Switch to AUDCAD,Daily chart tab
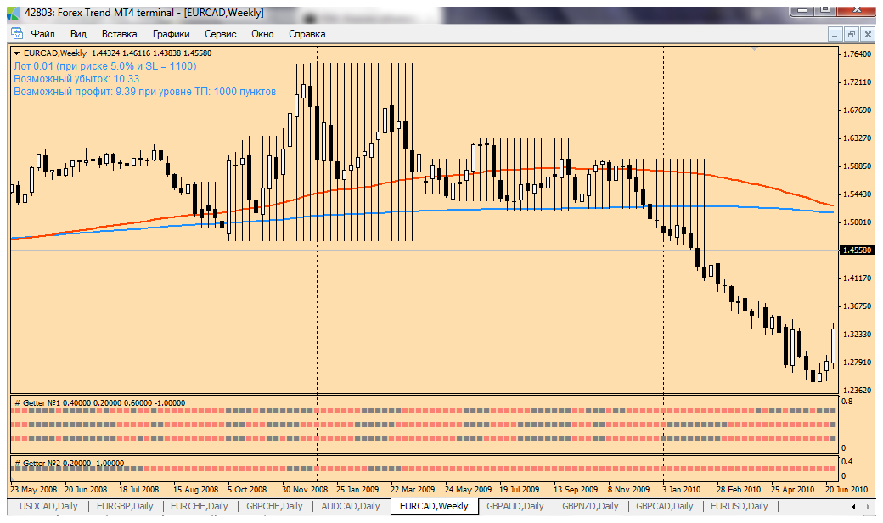 (351, 506)
